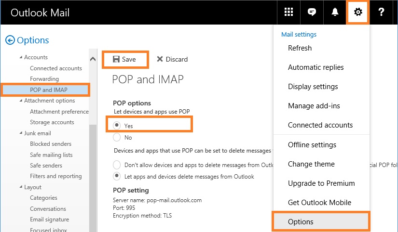Open the notifications bell icon
The width and height of the screenshot is (398, 232).
[335, 12]
